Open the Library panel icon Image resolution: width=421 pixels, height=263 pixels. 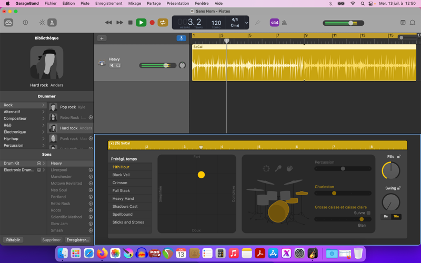(x=8, y=23)
